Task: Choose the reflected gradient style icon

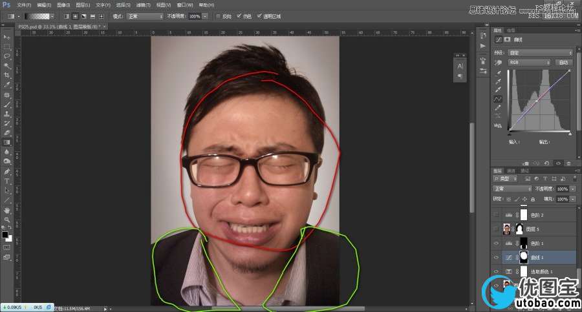Action: [x=92, y=16]
